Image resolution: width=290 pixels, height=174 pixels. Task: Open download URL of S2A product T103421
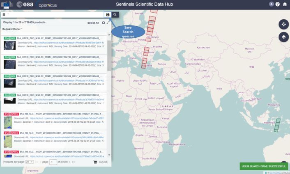coord(69,43)
